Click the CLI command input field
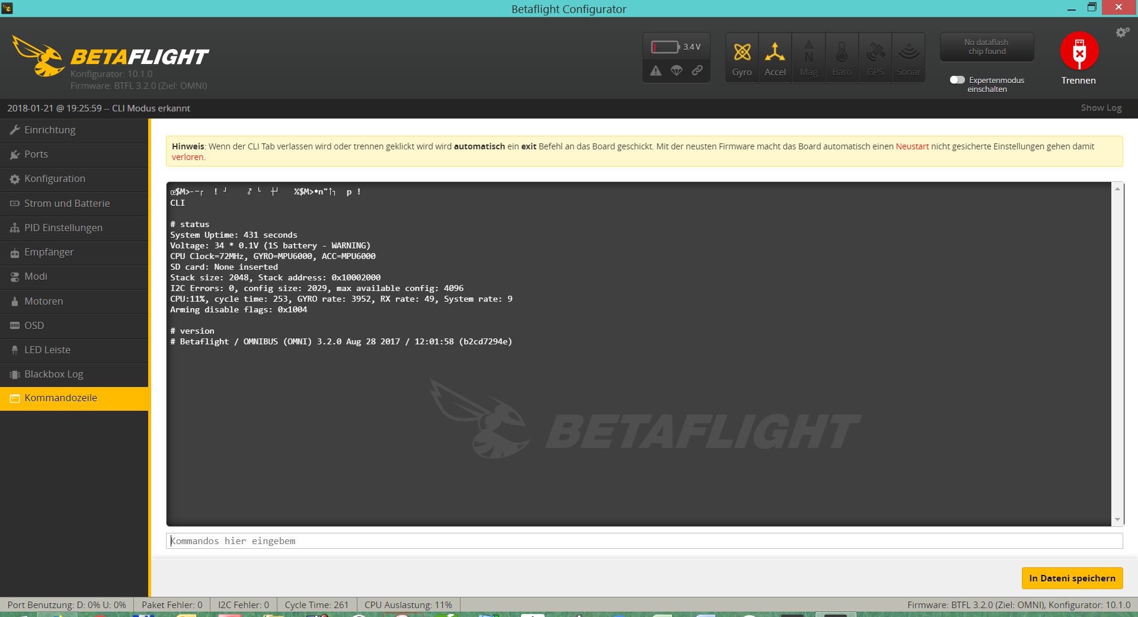Screen dimensions: 1138x617 [x=644, y=541]
